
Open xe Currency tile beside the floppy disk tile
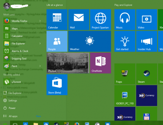click(125, 114)
